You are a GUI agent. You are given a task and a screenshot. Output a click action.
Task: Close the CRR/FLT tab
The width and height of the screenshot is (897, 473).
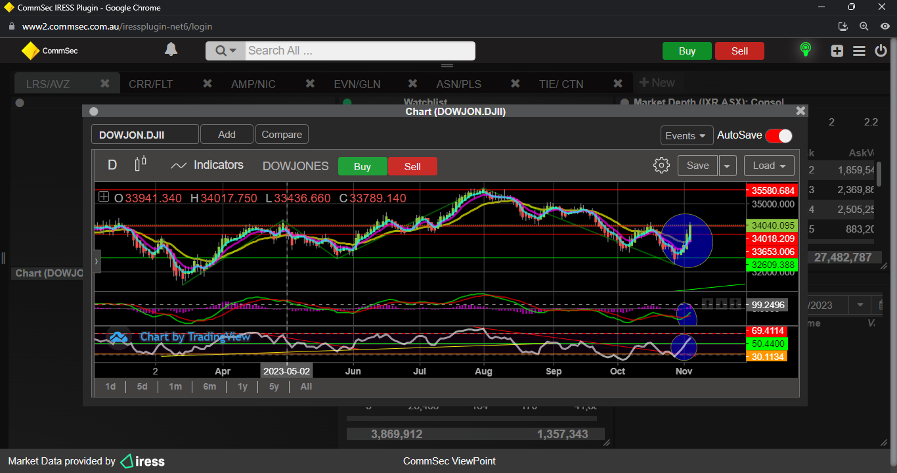tap(208, 83)
